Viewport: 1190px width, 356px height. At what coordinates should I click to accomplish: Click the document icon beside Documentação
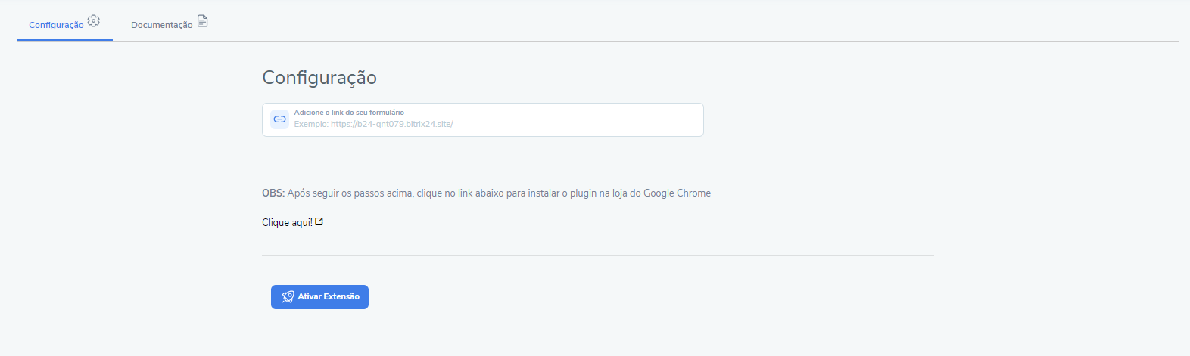tap(203, 21)
